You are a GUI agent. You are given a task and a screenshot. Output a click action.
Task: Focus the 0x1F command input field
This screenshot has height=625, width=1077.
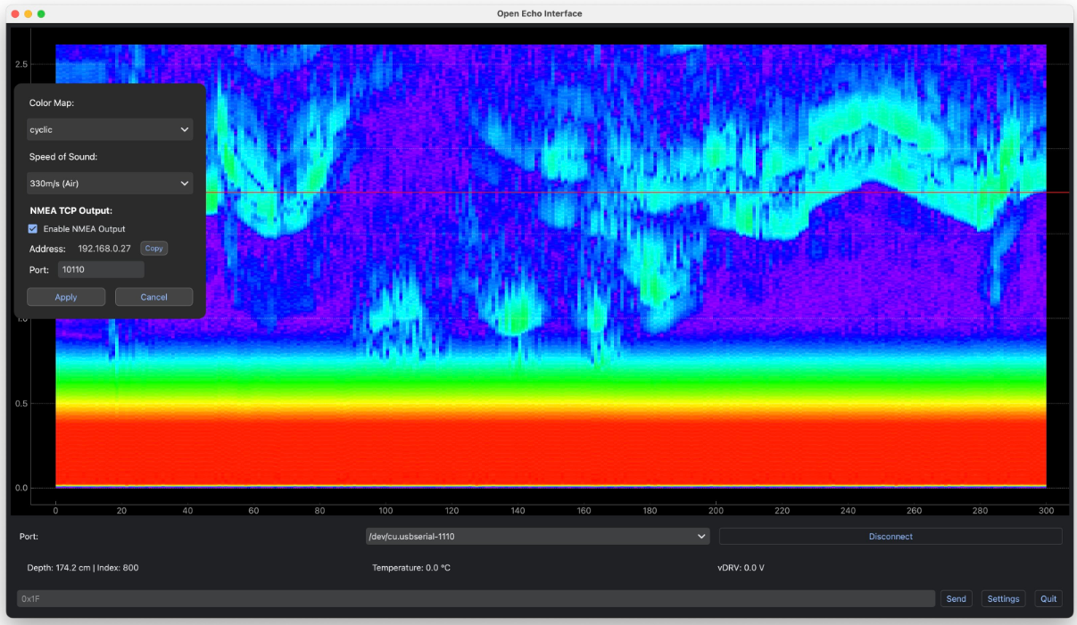475,599
